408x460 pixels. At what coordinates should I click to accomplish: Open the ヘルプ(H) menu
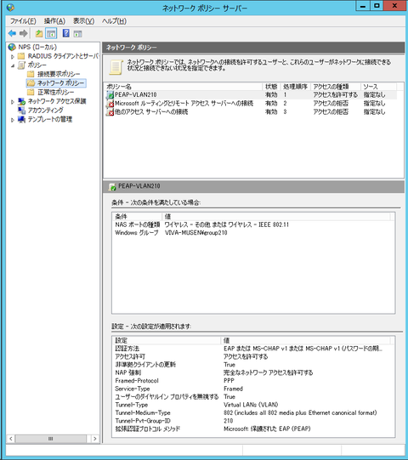114,21
